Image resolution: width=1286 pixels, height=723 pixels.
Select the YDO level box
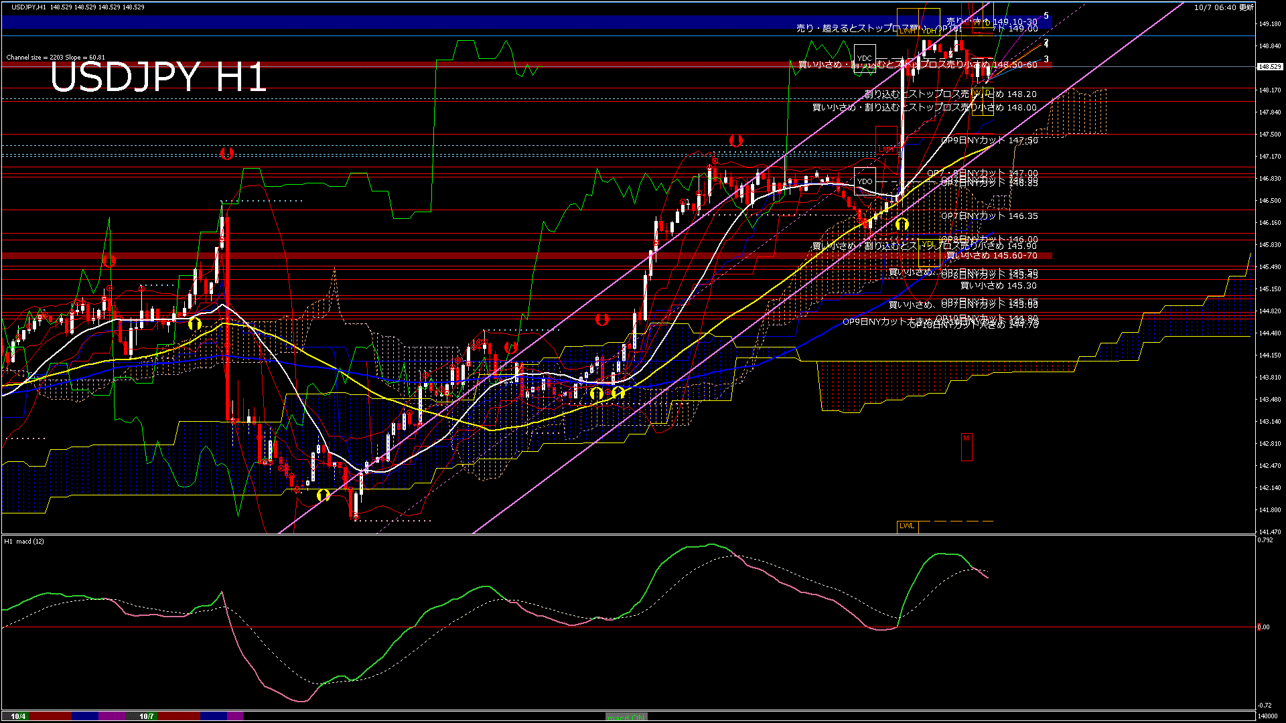click(x=865, y=181)
